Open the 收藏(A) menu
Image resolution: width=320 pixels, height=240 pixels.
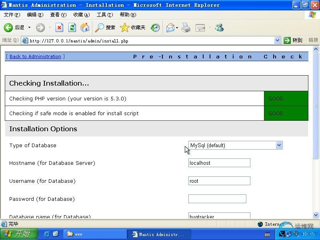click(x=82, y=15)
